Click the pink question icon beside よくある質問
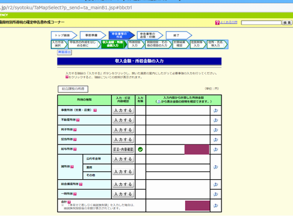293x216 pixels. (217, 23)
